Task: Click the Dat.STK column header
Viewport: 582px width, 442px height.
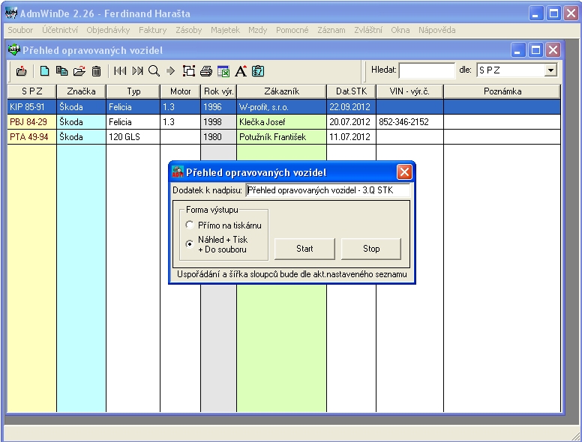Action: [x=351, y=91]
